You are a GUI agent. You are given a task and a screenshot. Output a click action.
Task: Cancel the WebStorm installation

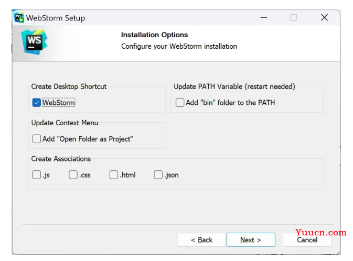coord(307,240)
